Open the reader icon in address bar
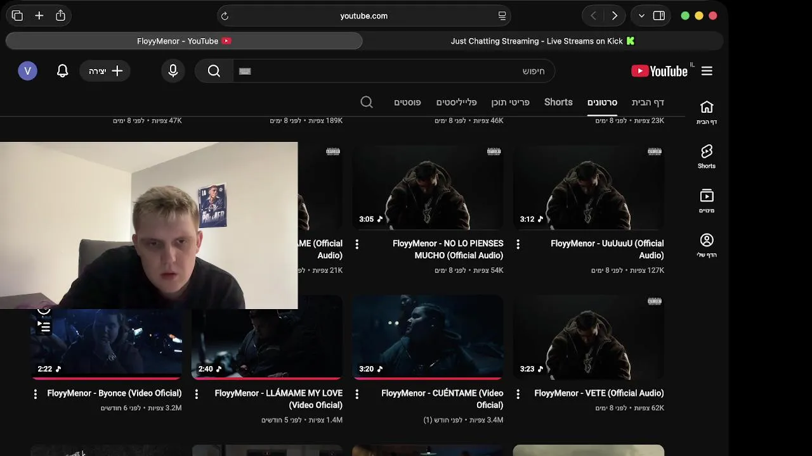Image resolution: width=812 pixels, height=456 pixels. (x=502, y=16)
